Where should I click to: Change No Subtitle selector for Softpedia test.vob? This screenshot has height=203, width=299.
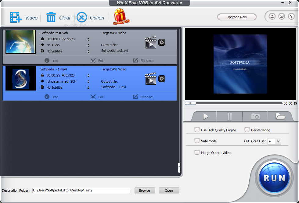88,52
